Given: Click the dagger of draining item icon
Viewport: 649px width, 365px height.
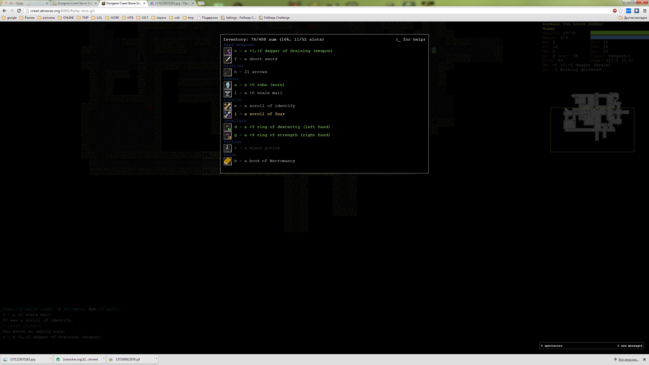Looking at the screenshot, I should 227,51.
